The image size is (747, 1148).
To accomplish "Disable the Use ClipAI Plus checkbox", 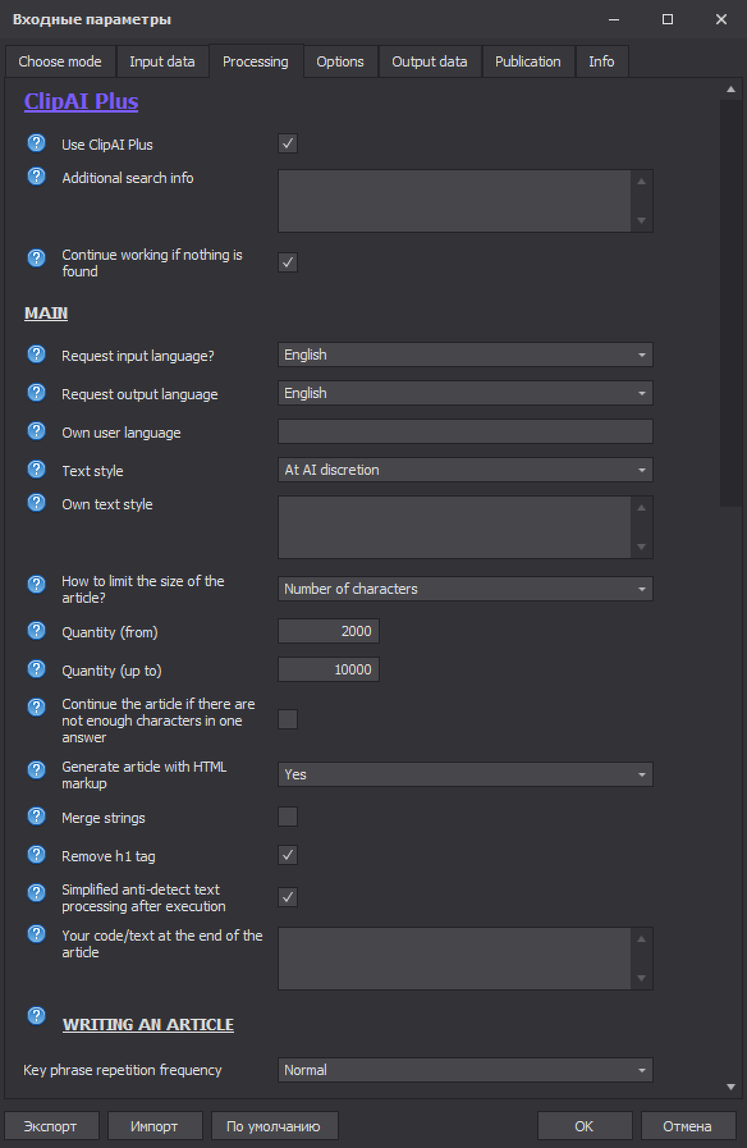I will coord(288,143).
